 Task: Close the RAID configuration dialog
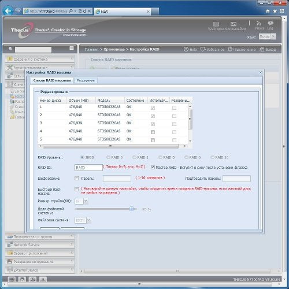[261, 72]
